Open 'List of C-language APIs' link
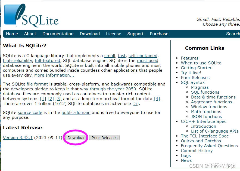Viewport: 240px width, 171px height. pos(215,131)
